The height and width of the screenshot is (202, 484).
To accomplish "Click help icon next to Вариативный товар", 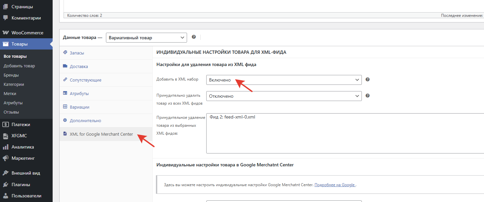I will (194, 37).
